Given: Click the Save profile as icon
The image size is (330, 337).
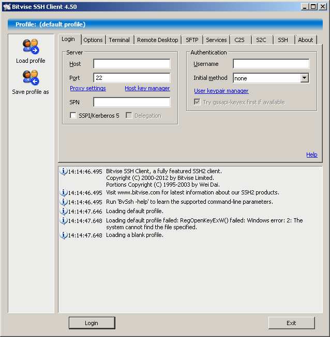Looking at the screenshot, I should click(31, 77).
